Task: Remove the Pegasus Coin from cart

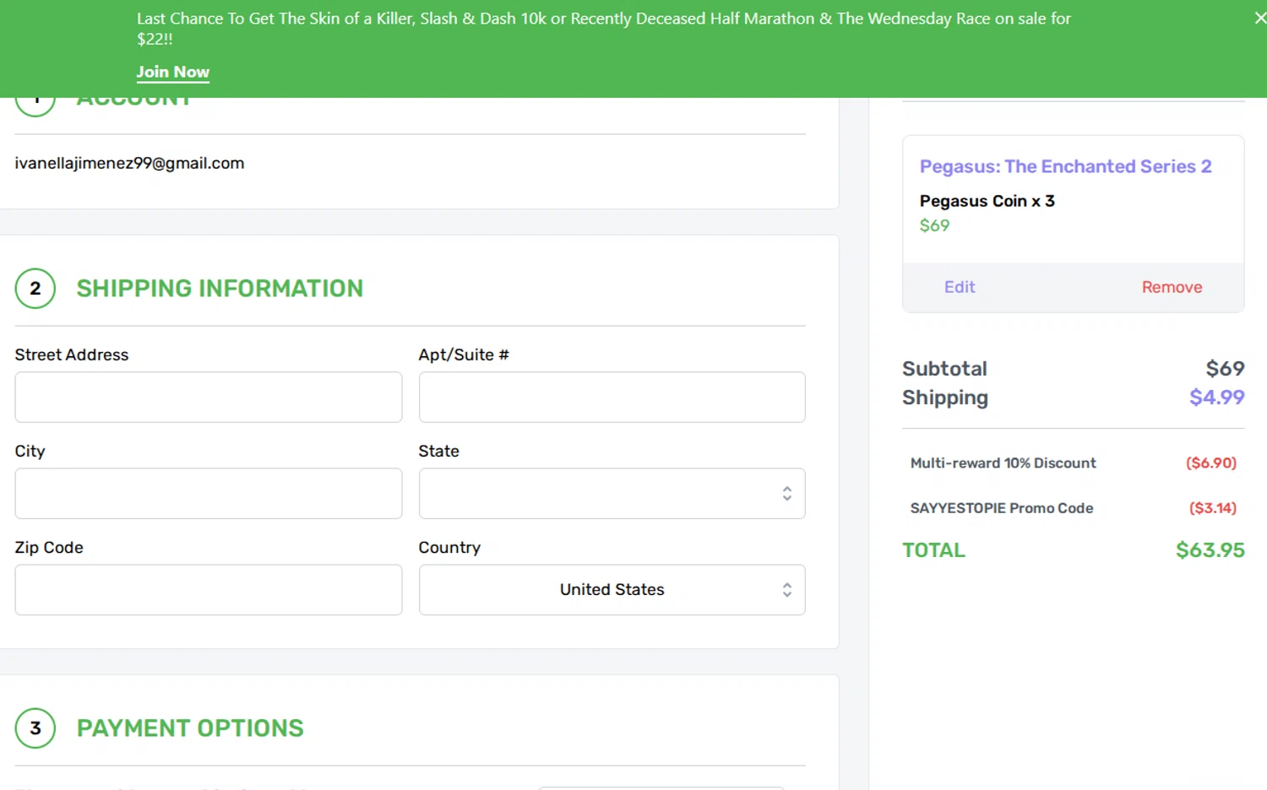Action: 1172,287
